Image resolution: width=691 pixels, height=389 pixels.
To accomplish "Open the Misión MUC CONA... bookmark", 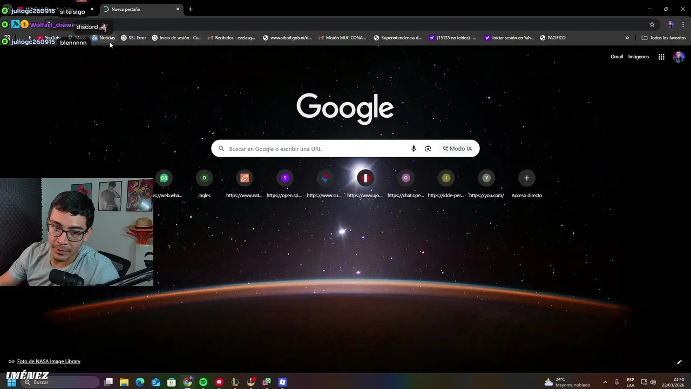I will tap(342, 38).
